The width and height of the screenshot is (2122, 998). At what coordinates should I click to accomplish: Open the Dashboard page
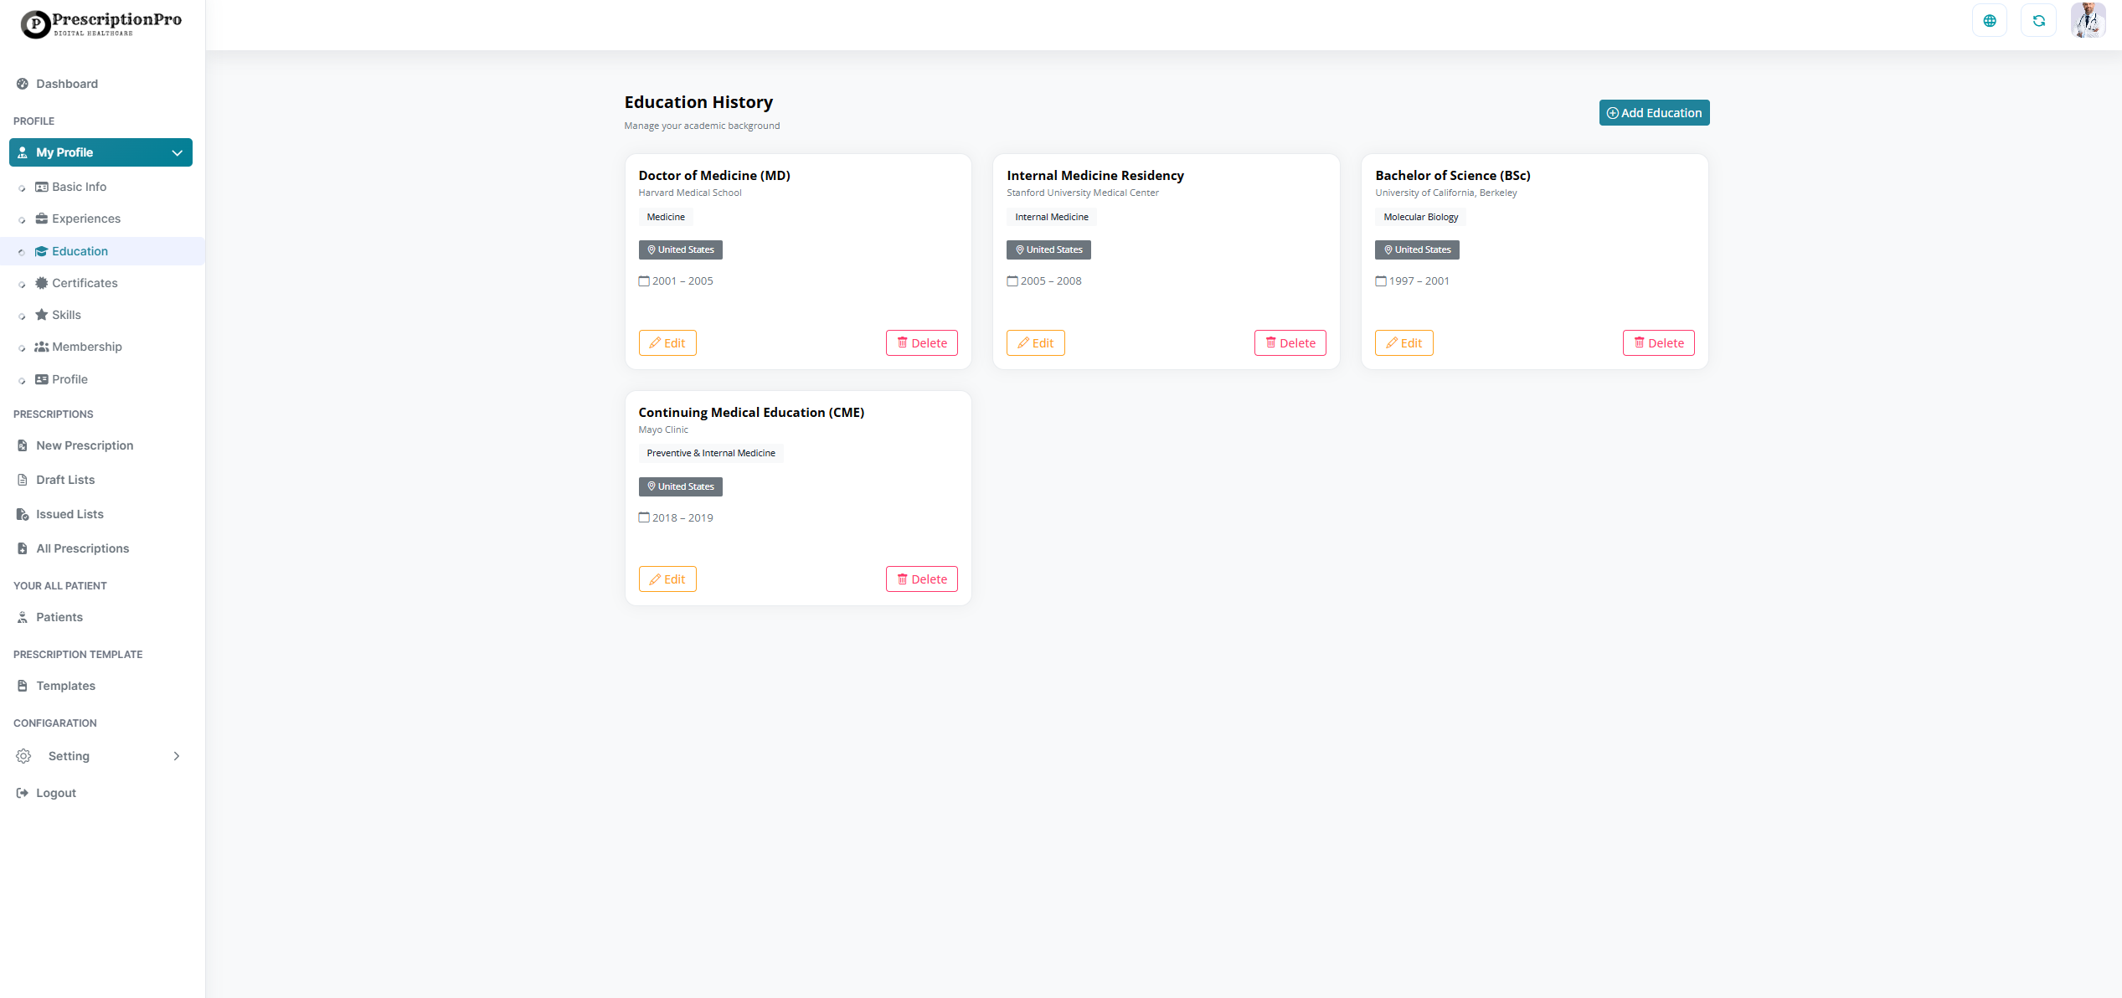(66, 84)
